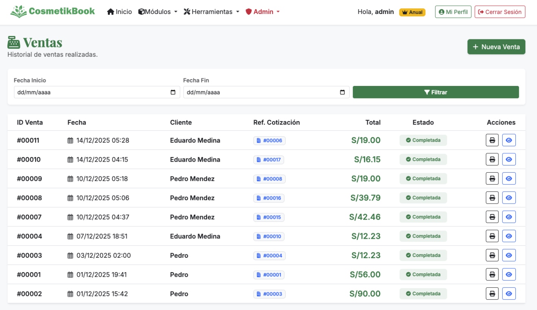Open the print icon for sale #00011
Viewport: 537px width, 310px height.
pyautogui.click(x=492, y=140)
